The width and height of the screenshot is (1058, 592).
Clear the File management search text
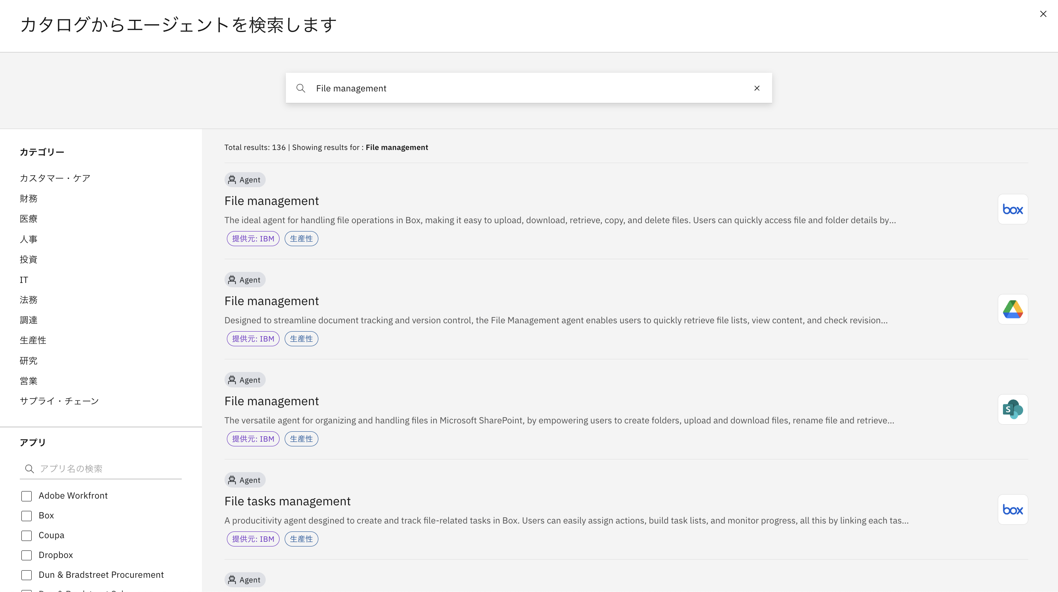tap(757, 88)
